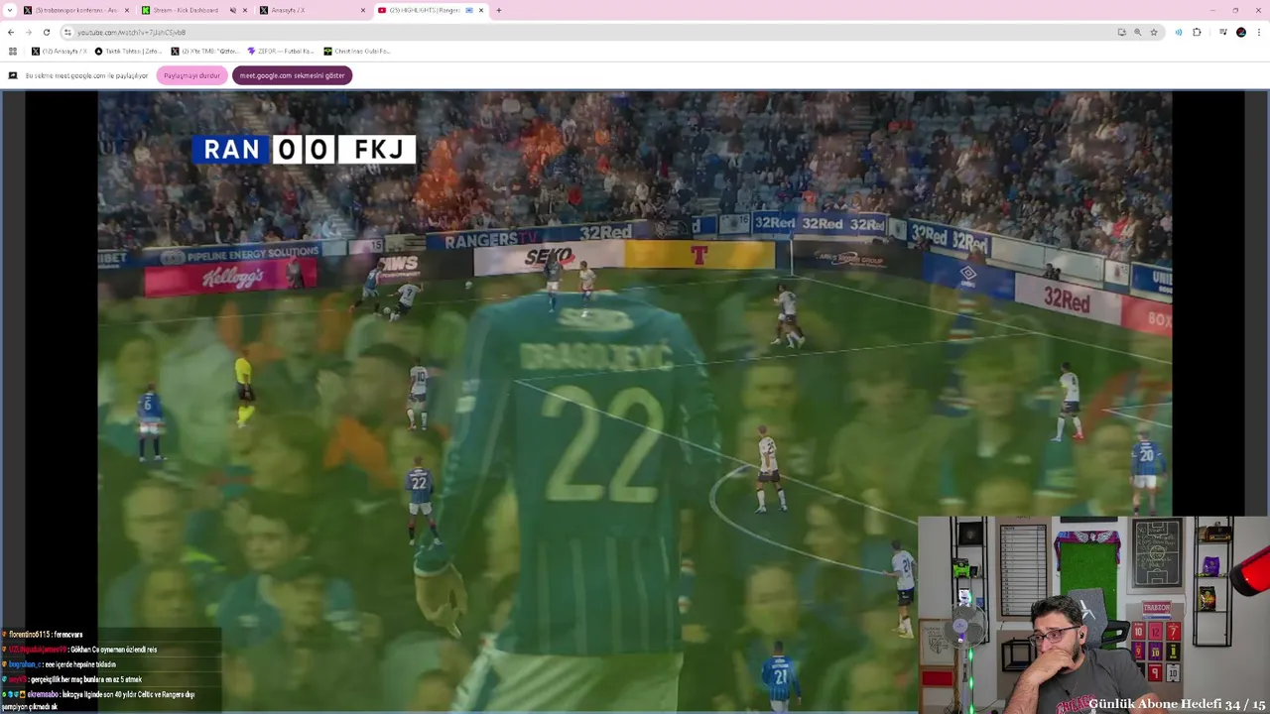
Task: Click the florentino6115 chat message
Action: point(45,635)
